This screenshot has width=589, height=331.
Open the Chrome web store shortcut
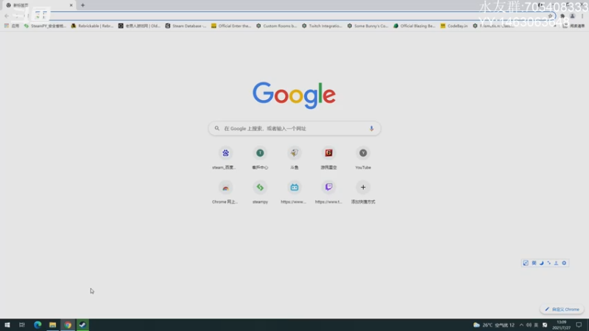[x=225, y=192]
